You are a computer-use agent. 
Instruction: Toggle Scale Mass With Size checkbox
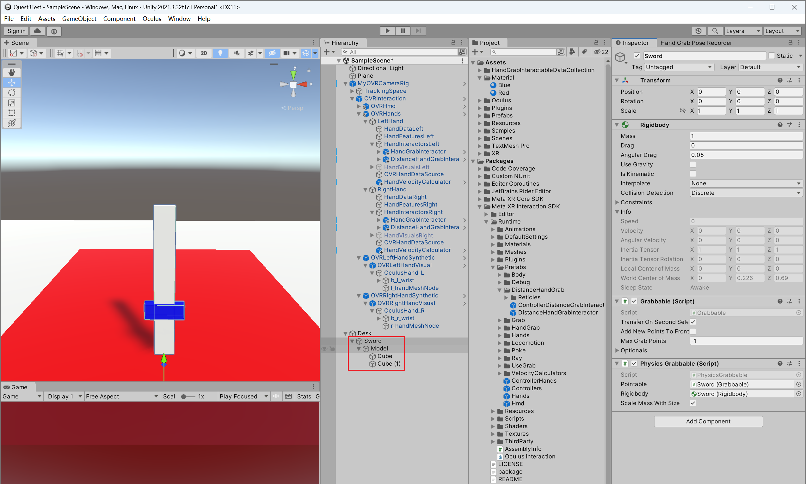[x=693, y=403]
